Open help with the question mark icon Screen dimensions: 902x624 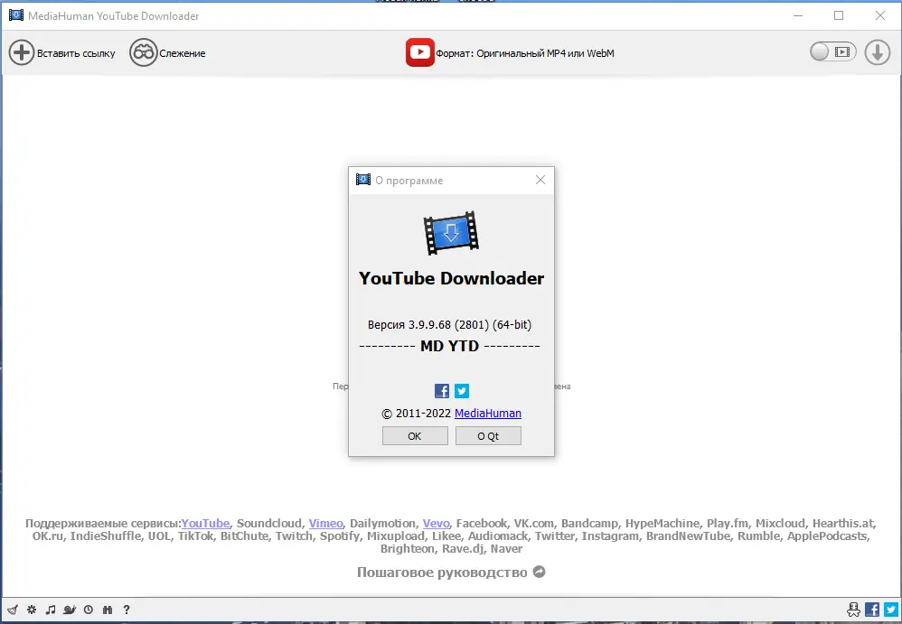(127, 610)
